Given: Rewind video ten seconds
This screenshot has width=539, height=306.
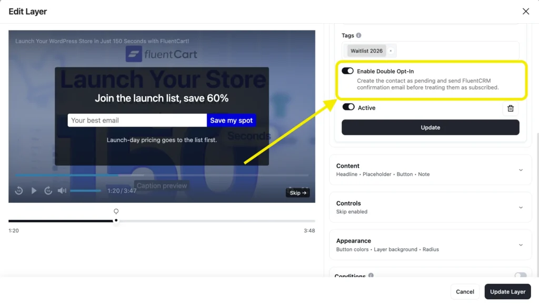Looking at the screenshot, I should (19, 191).
